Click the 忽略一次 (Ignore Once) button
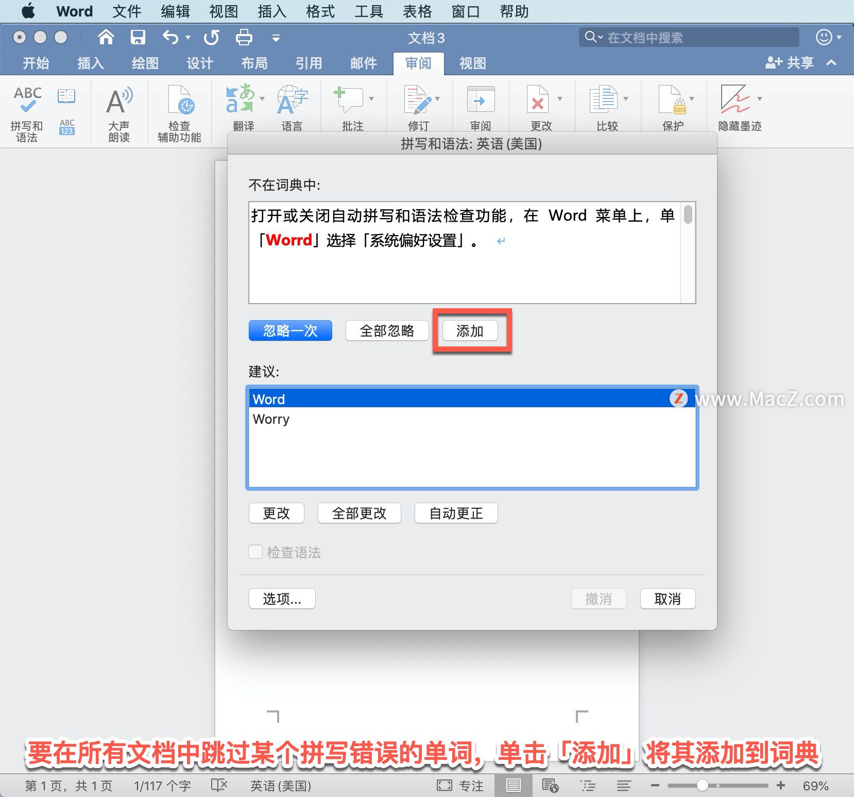Image resolution: width=854 pixels, height=797 pixels. [291, 330]
